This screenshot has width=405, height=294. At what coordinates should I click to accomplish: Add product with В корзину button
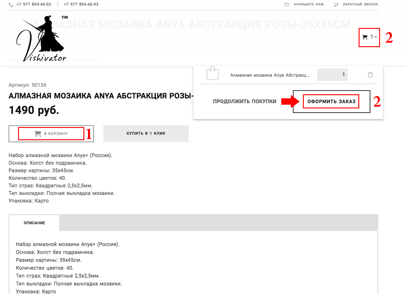51,134
